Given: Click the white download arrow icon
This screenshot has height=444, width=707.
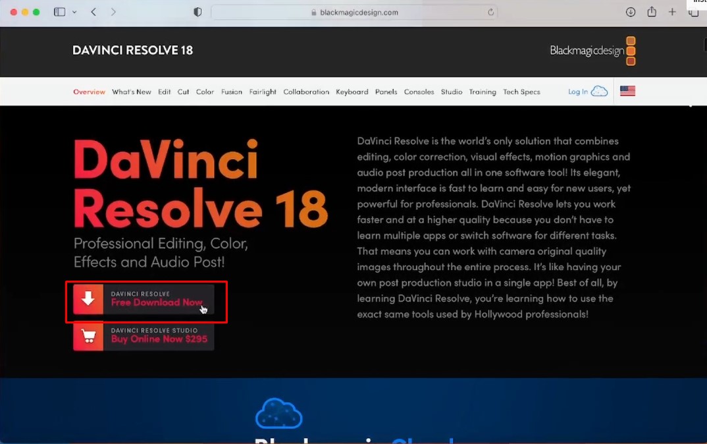Looking at the screenshot, I should (88, 299).
